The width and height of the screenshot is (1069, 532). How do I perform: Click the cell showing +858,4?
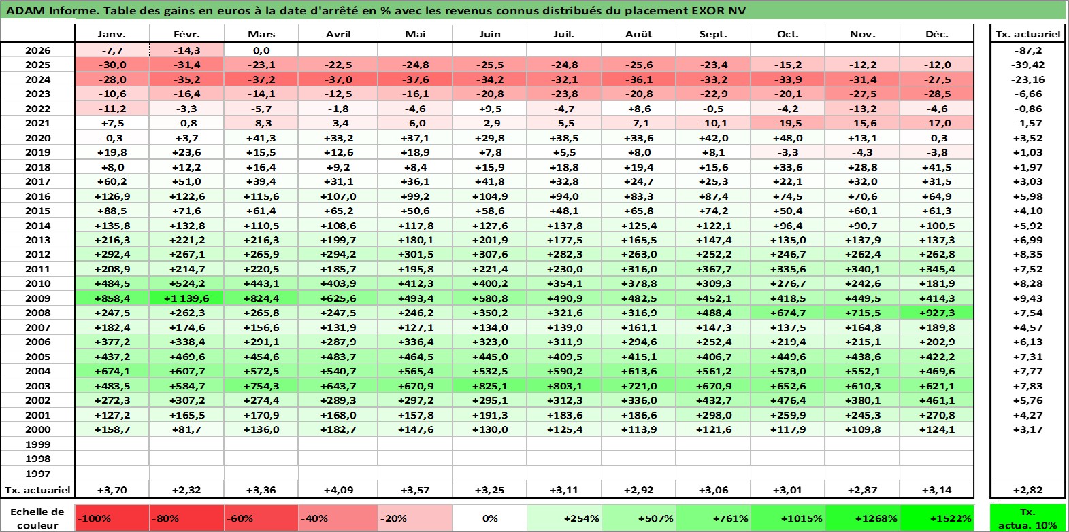pos(112,298)
